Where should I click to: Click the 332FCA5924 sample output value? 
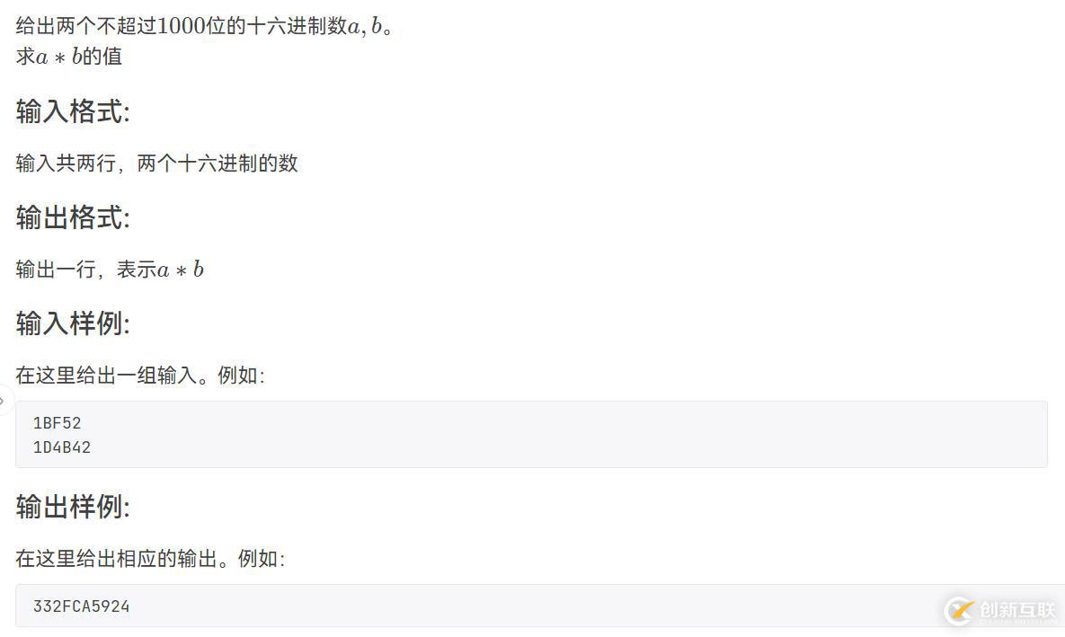[x=82, y=606]
